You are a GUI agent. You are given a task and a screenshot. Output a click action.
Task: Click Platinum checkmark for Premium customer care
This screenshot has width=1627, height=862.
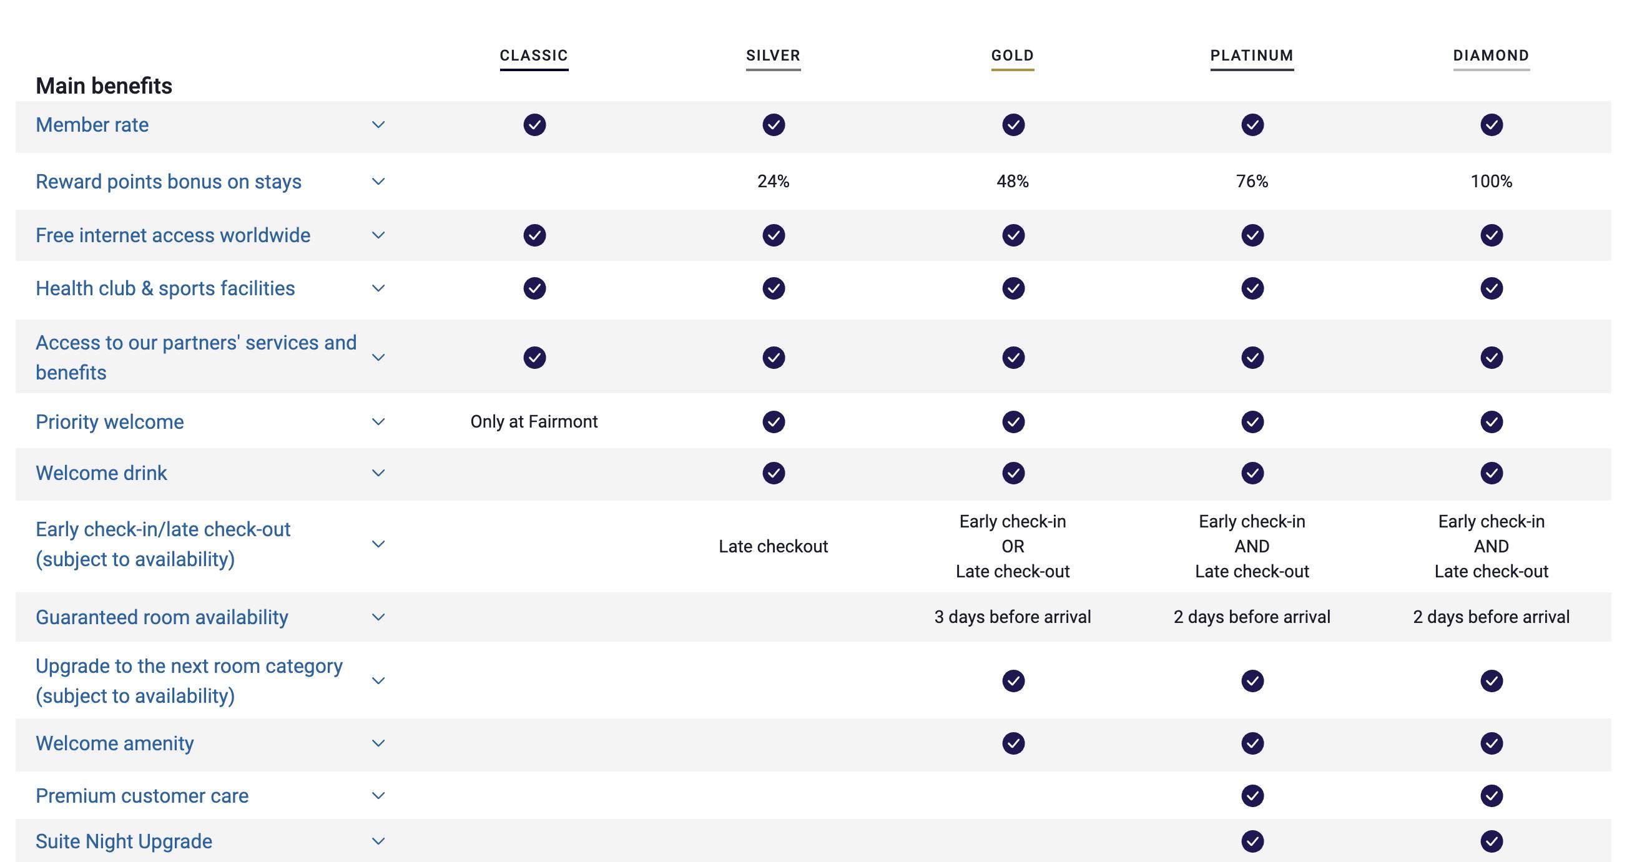point(1252,796)
